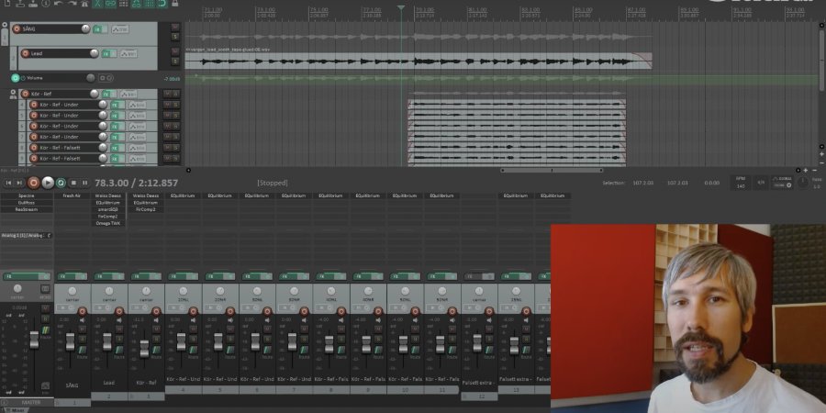Click record arm on Lead mixer strip
This screenshot has width=826, height=413.
(119, 311)
